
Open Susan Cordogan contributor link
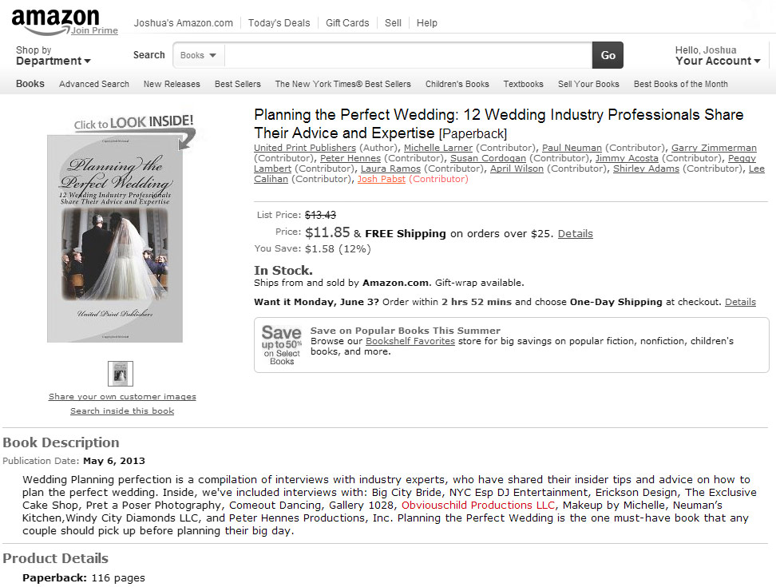pos(488,158)
